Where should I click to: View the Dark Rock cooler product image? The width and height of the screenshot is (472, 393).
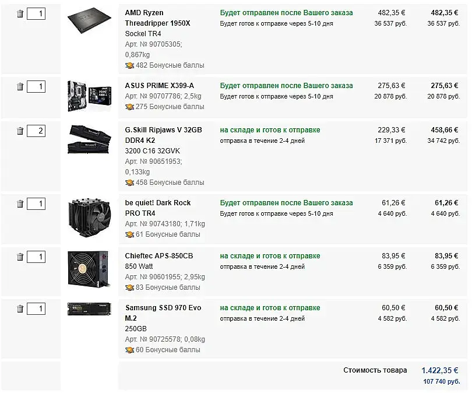88,219
